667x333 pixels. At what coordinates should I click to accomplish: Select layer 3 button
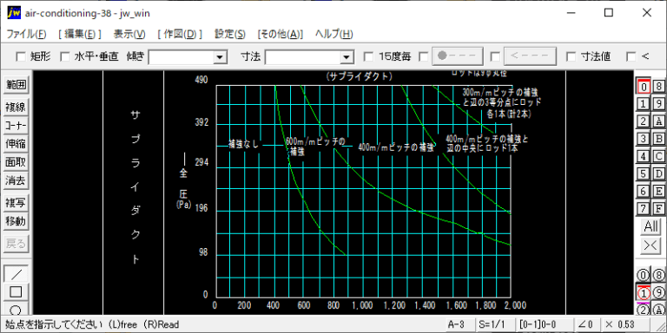[x=644, y=139]
